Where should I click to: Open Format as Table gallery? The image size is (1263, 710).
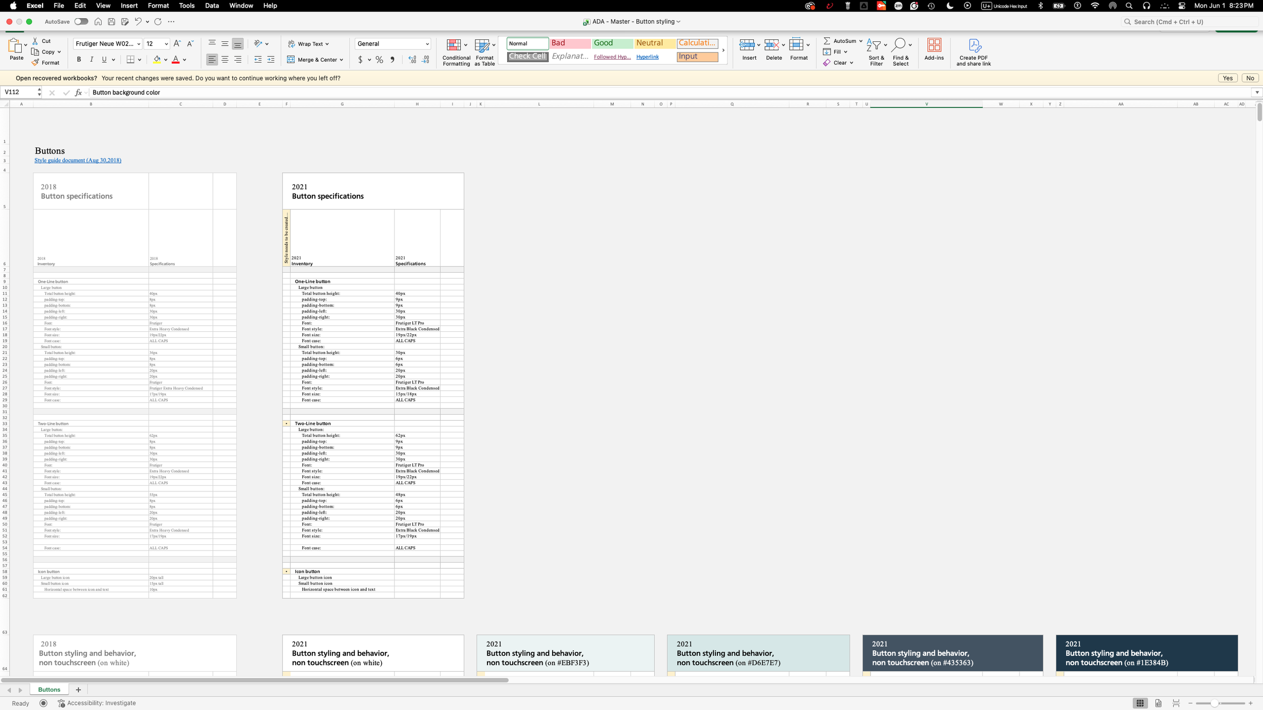pos(484,52)
